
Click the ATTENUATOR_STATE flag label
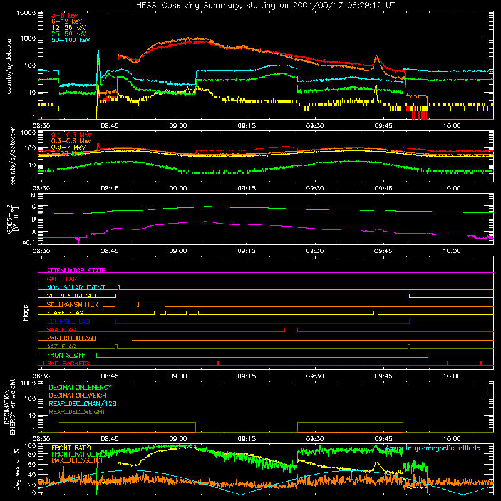tap(76, 271)
